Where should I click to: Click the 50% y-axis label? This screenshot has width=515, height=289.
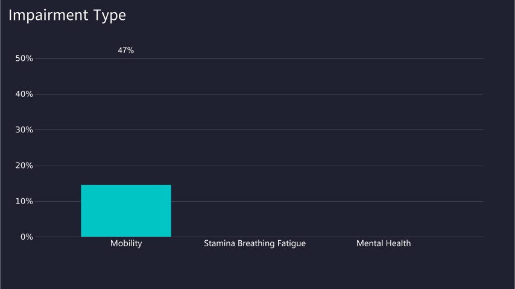tap(24, 58)
